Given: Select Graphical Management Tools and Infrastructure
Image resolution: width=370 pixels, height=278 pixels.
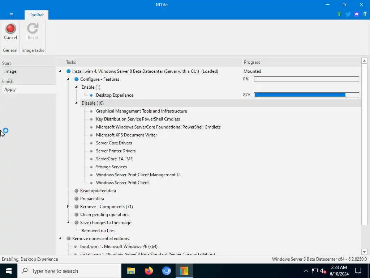Looking at the screenshot, I should (141, 111).
